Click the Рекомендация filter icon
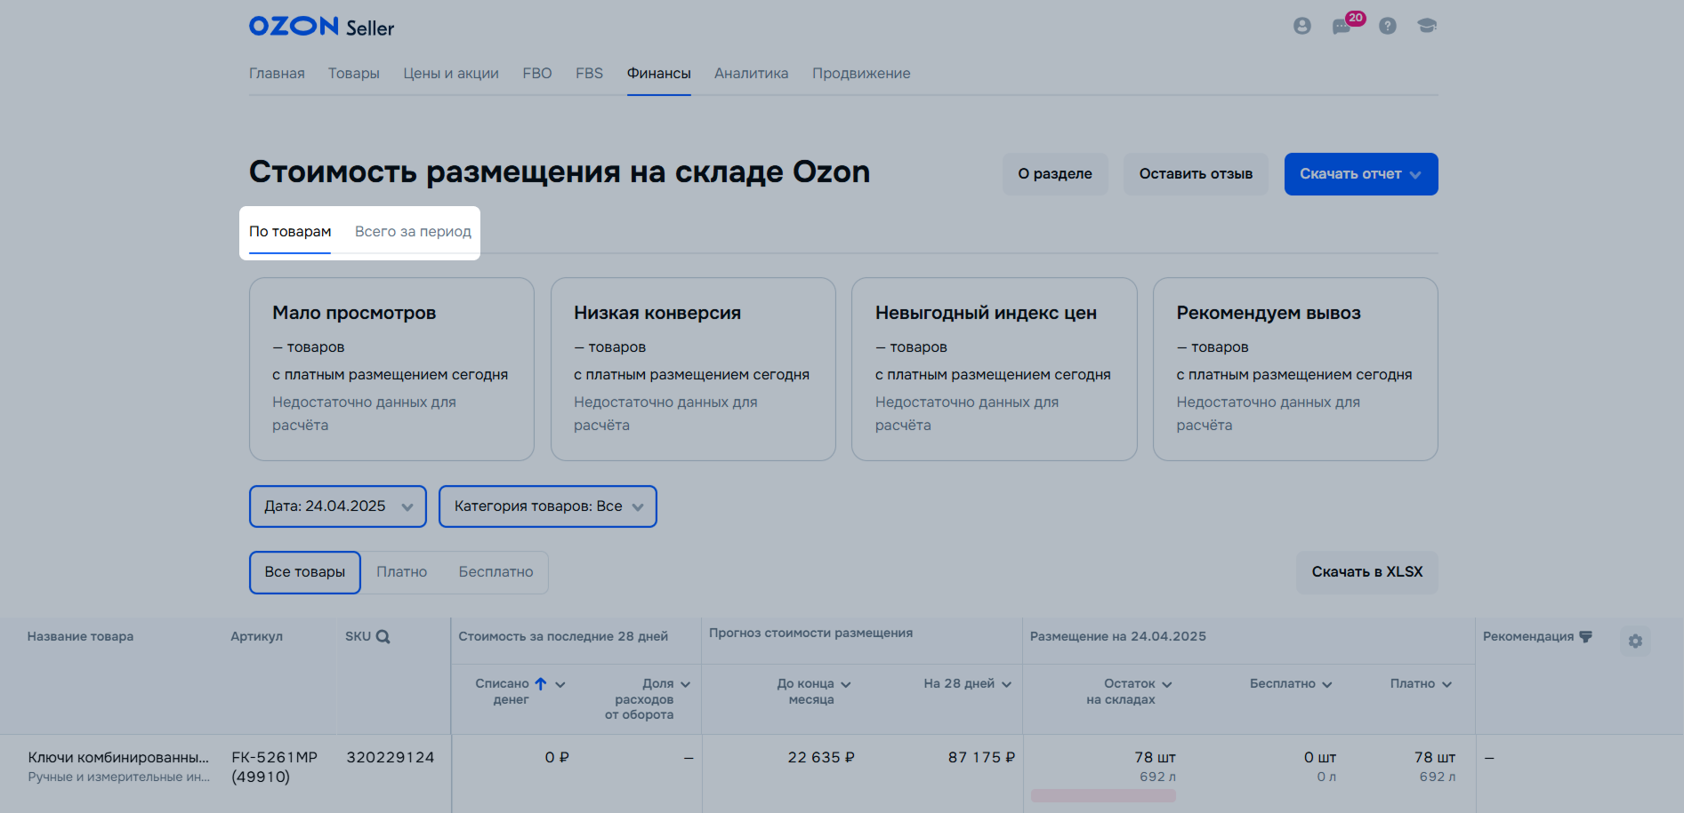 tap(1585, 636)
